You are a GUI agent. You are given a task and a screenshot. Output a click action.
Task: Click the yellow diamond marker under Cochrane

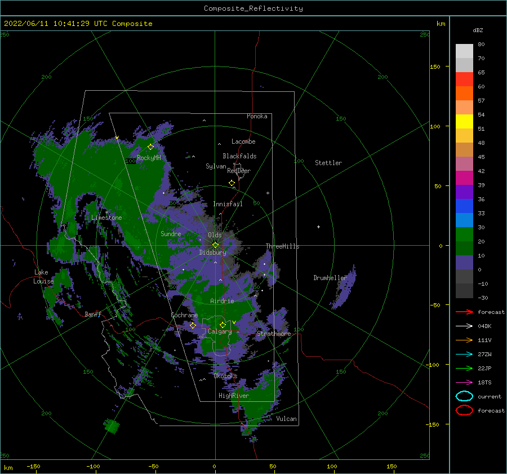click(193, 325)
